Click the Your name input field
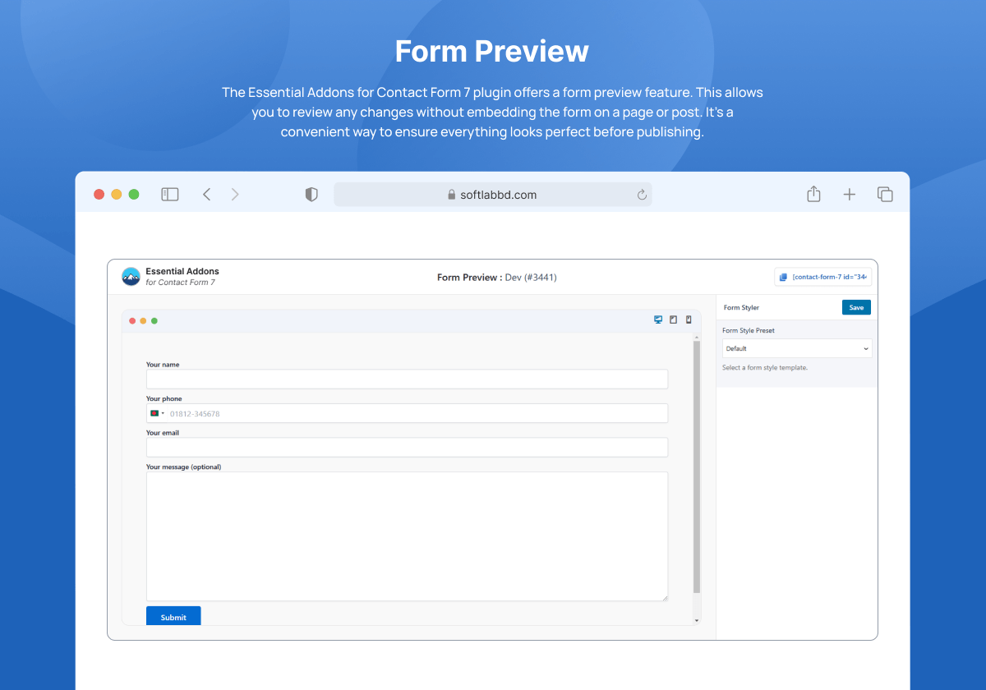The image size is (986, 690). click(407, 379)
